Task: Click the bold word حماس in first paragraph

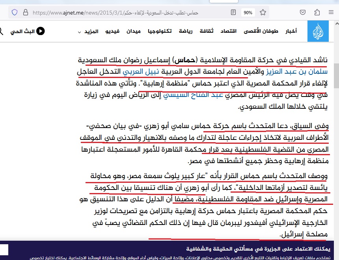Action: (185, 60)
